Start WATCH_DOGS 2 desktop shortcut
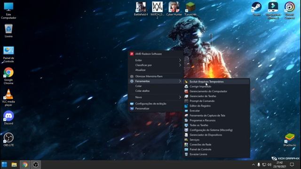301x169 pixels. pyautogui.click(x=158, y=10)
